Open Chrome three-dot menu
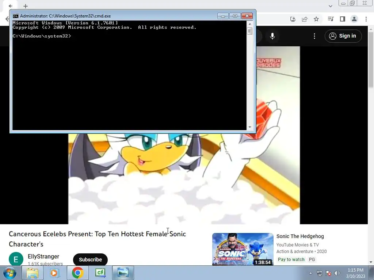 [366, 19]
